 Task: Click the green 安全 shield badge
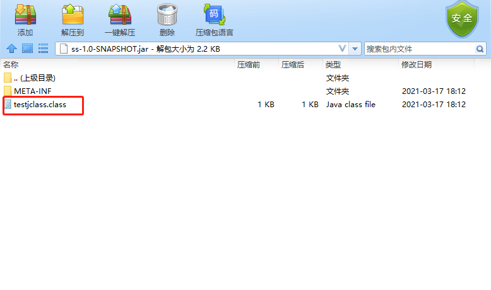coord(462,19)
